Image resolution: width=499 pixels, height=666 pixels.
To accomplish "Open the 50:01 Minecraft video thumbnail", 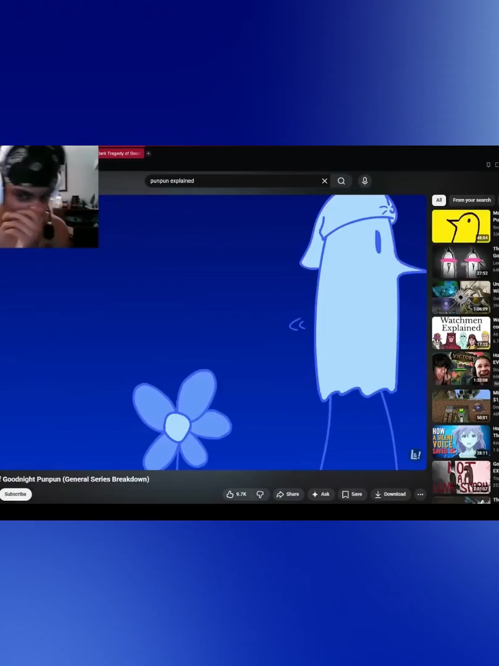I will 461,406.
